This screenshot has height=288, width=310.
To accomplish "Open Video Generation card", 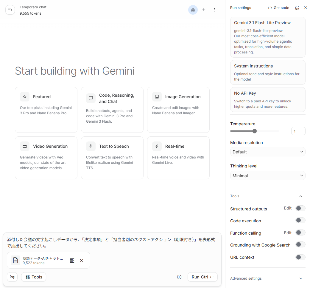I will 46,158.
